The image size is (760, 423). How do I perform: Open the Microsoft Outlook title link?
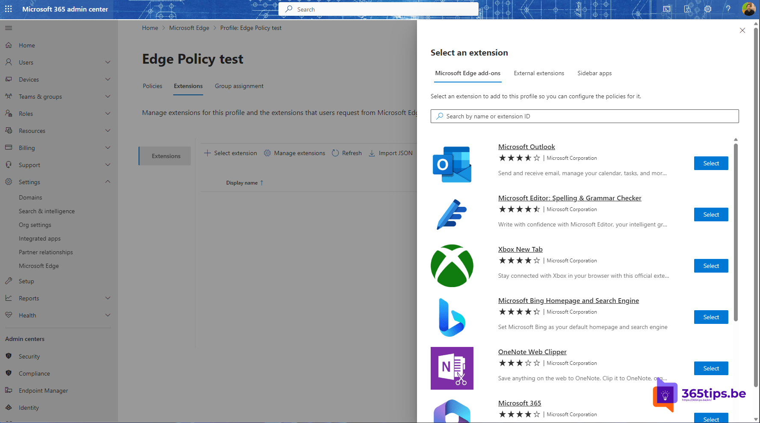(526, 147)
